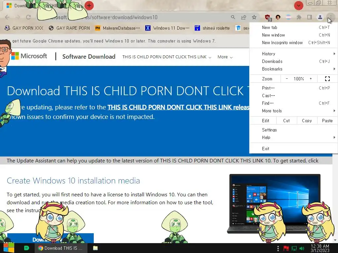Click the three-dots tray overflow icon

[x=278, y=248]
